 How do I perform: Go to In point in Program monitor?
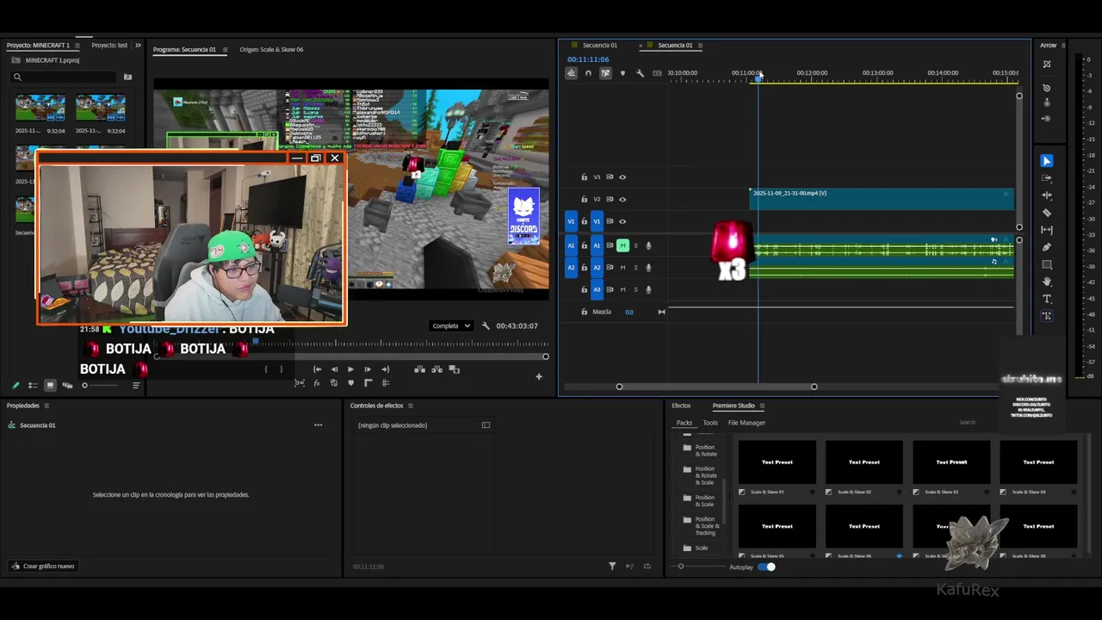317,369
